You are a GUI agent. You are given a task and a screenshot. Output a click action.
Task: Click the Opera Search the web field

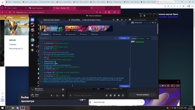pyautogui.click(x=117, y=102)
